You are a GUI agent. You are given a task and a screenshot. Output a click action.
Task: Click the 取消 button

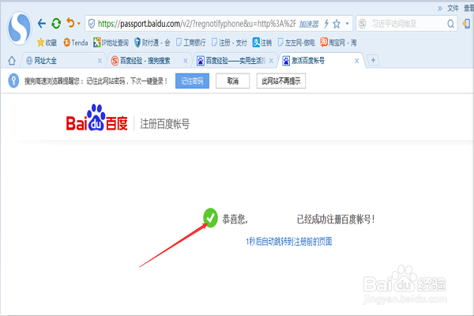coord(233,81)
